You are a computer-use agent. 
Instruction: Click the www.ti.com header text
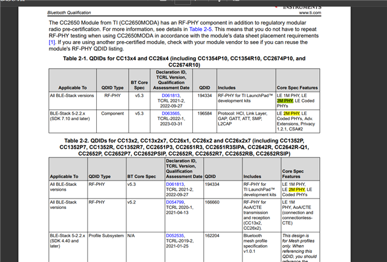[x=310, y=13]
